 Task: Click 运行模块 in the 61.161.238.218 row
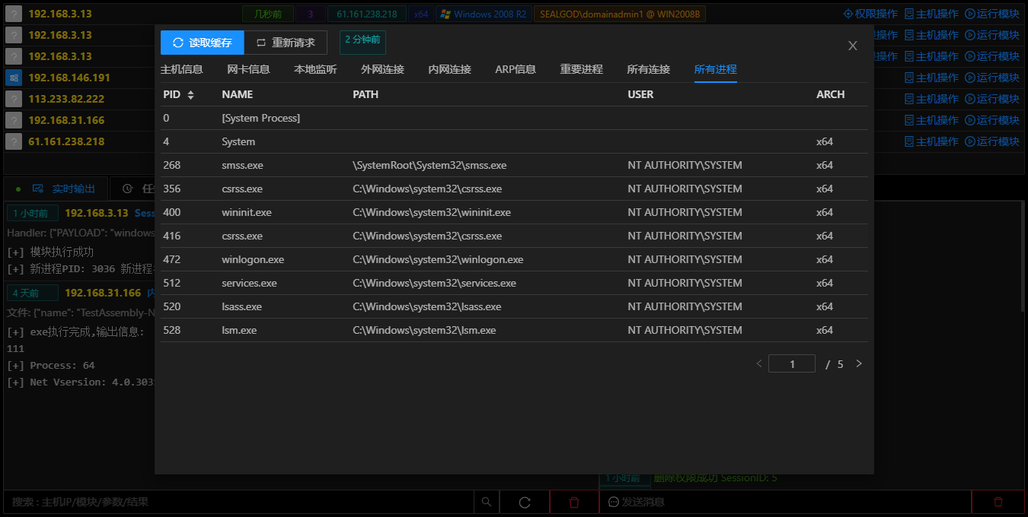tap(992, 141)
